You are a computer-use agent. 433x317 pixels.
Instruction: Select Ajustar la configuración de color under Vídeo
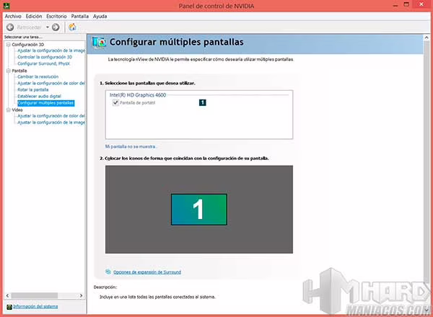51,116
